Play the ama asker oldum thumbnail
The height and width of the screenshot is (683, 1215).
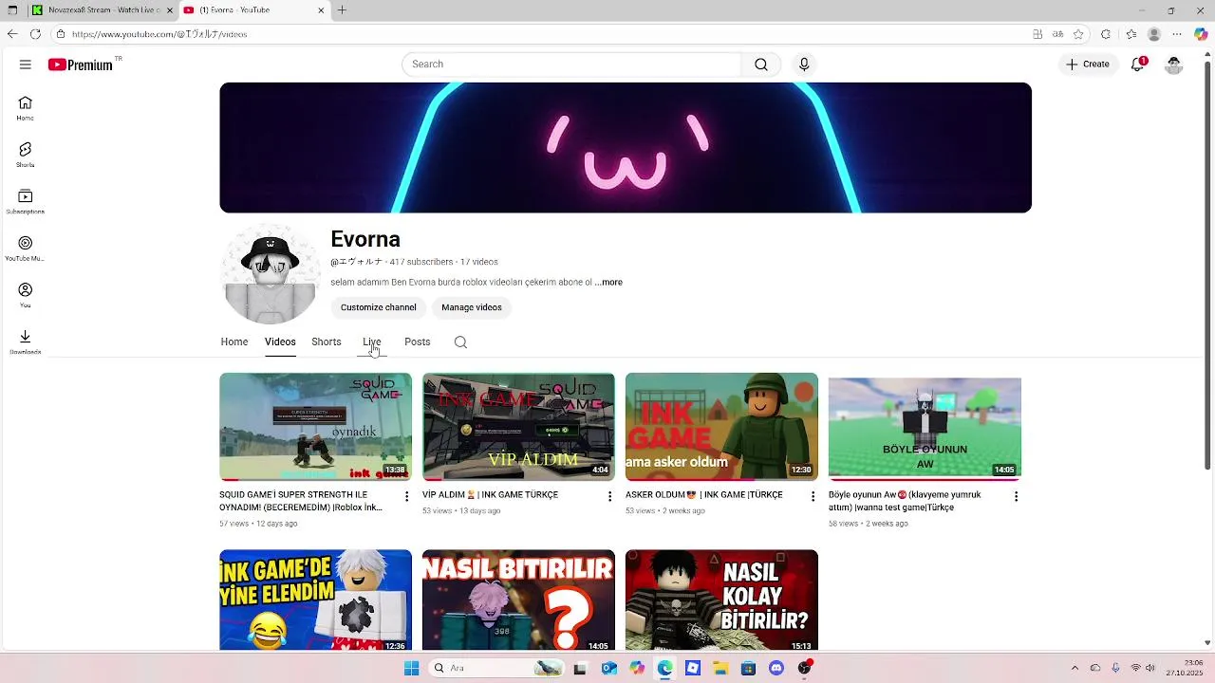(x=721, y=427)
